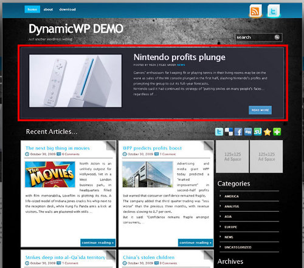Expand the Europe category
The image size is (304, 268).
pyautogui.click(x=230, y=227)
